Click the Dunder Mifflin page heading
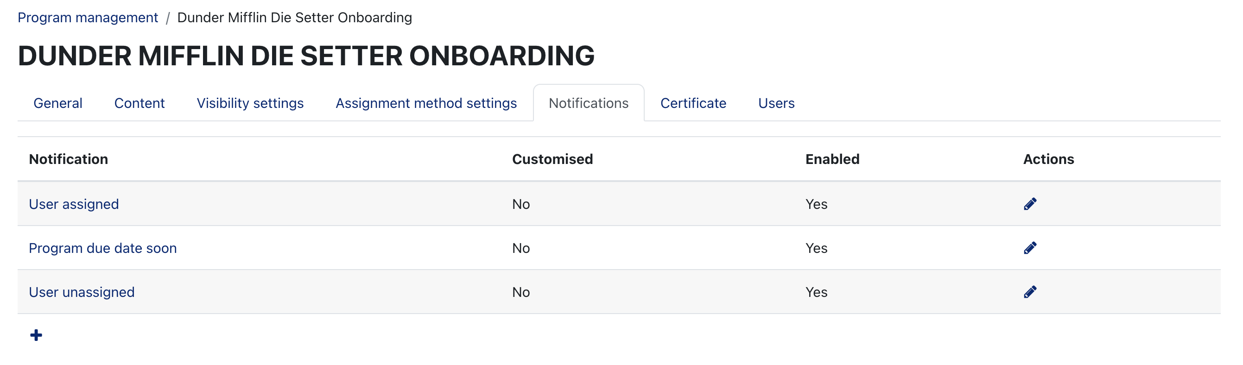Viewport: 1243px width, 365px height. [x=306, y=56]
